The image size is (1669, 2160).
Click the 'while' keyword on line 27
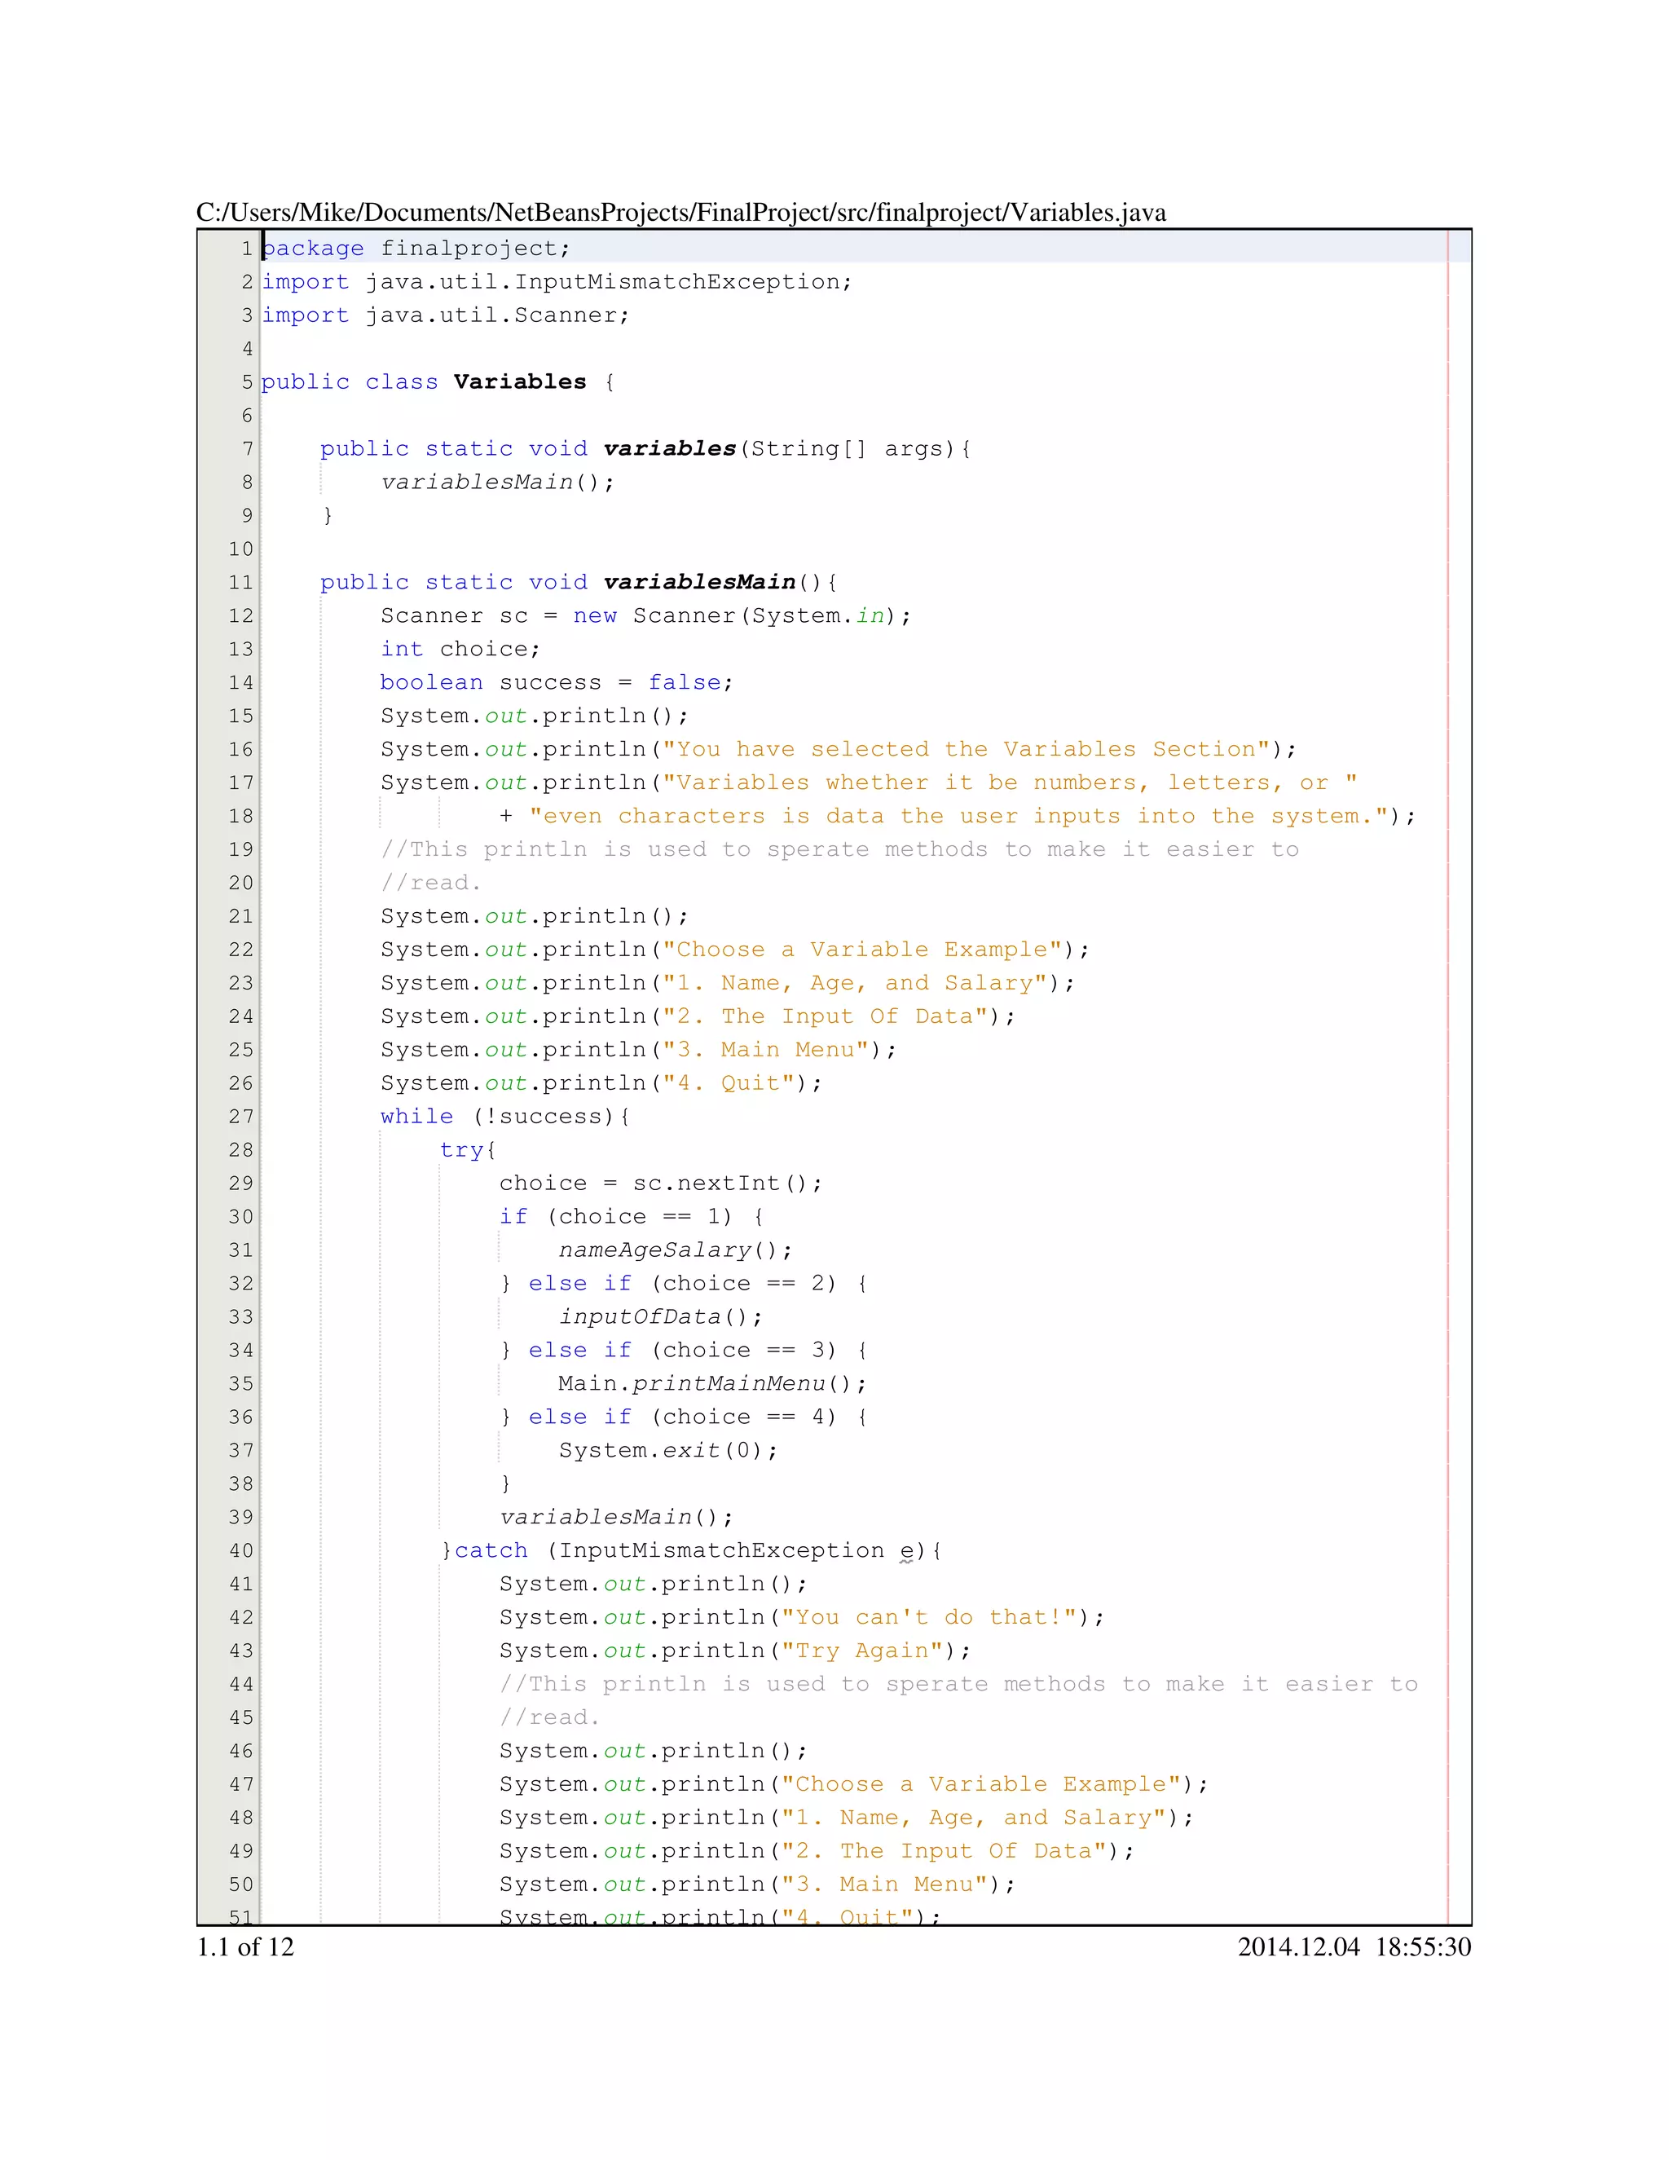pos(416,1117)
